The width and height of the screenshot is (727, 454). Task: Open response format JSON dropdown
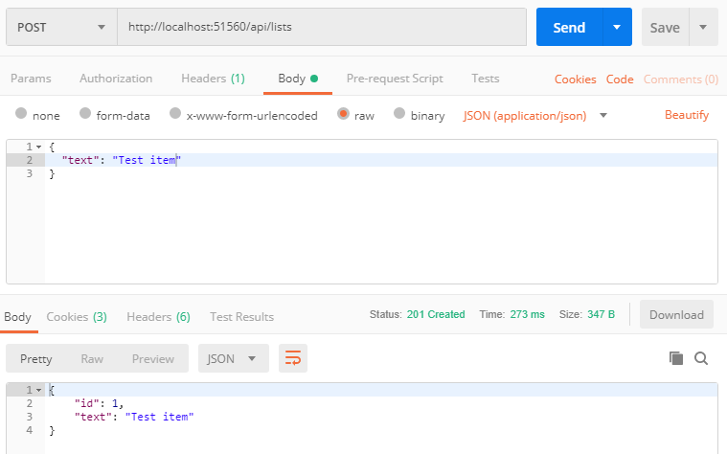click(x=233, y=358)
